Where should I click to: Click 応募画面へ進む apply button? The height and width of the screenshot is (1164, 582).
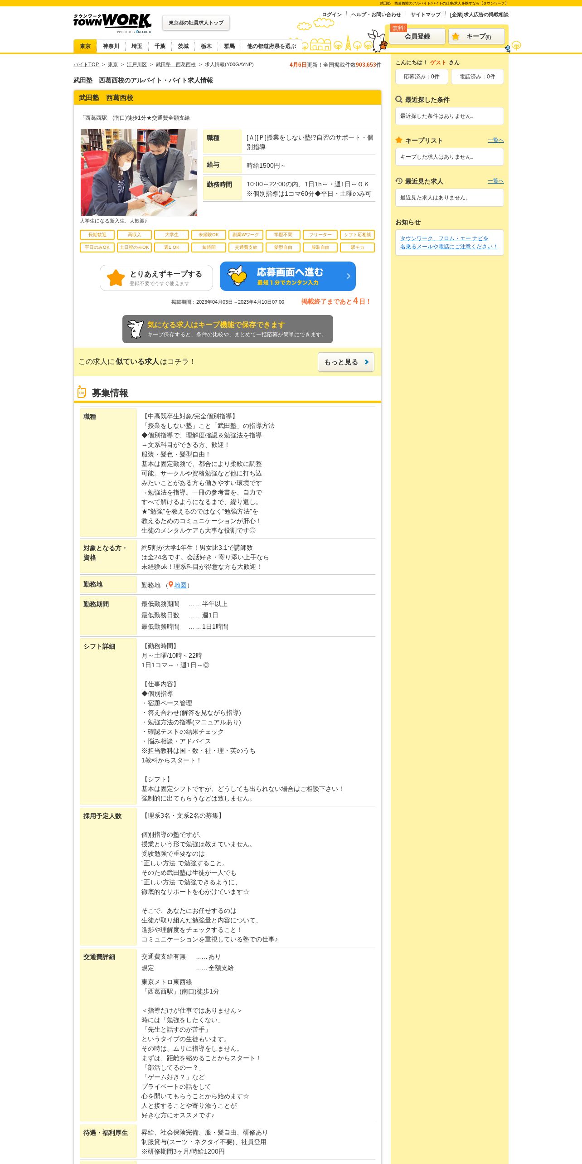288,276
